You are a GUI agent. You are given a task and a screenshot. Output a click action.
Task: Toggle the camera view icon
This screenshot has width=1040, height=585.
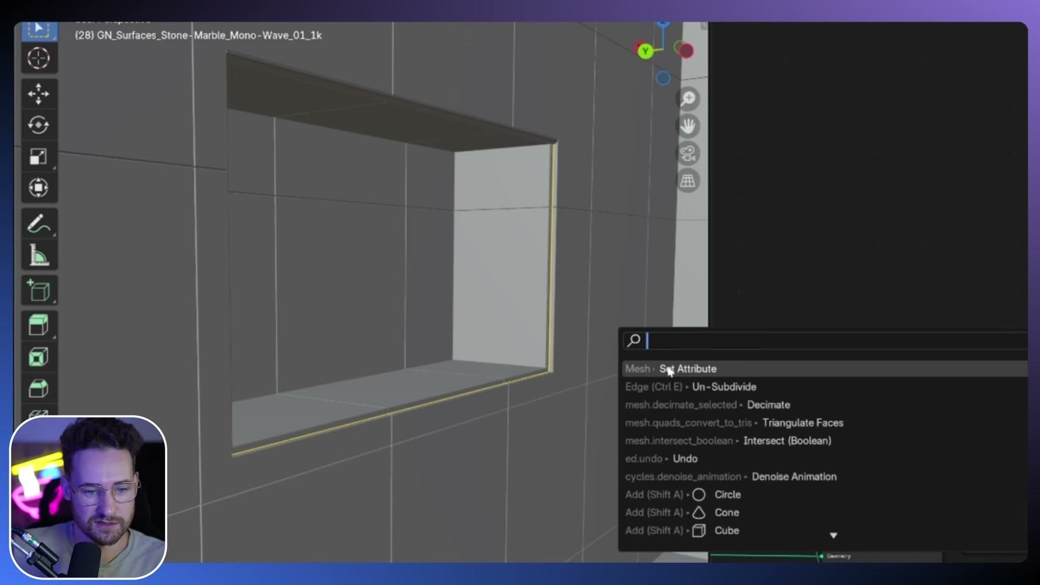tap(688, 153)
